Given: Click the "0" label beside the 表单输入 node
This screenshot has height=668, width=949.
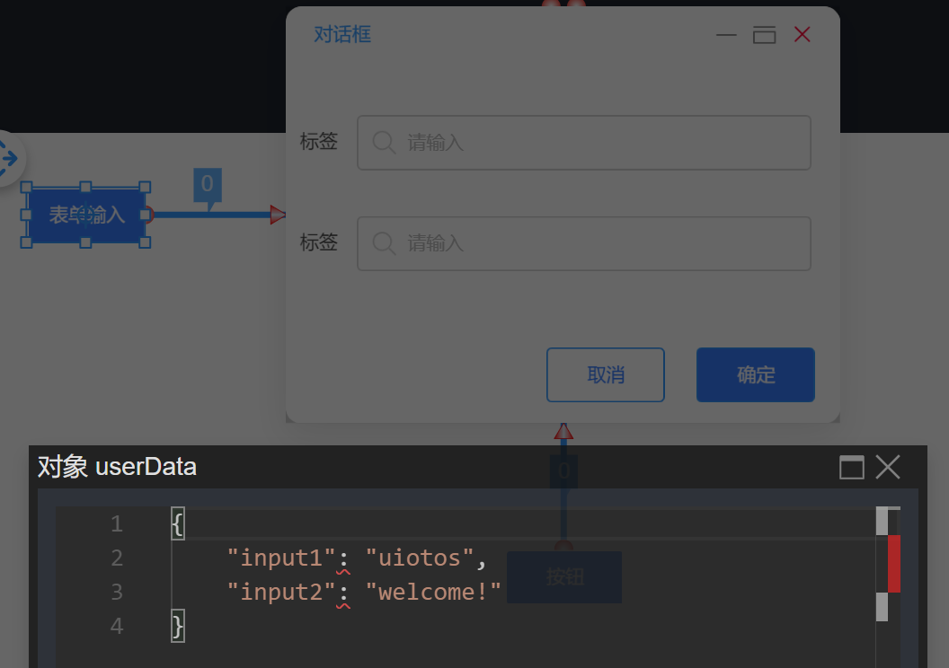Looking at the screenshot, I should pos(207,185).
